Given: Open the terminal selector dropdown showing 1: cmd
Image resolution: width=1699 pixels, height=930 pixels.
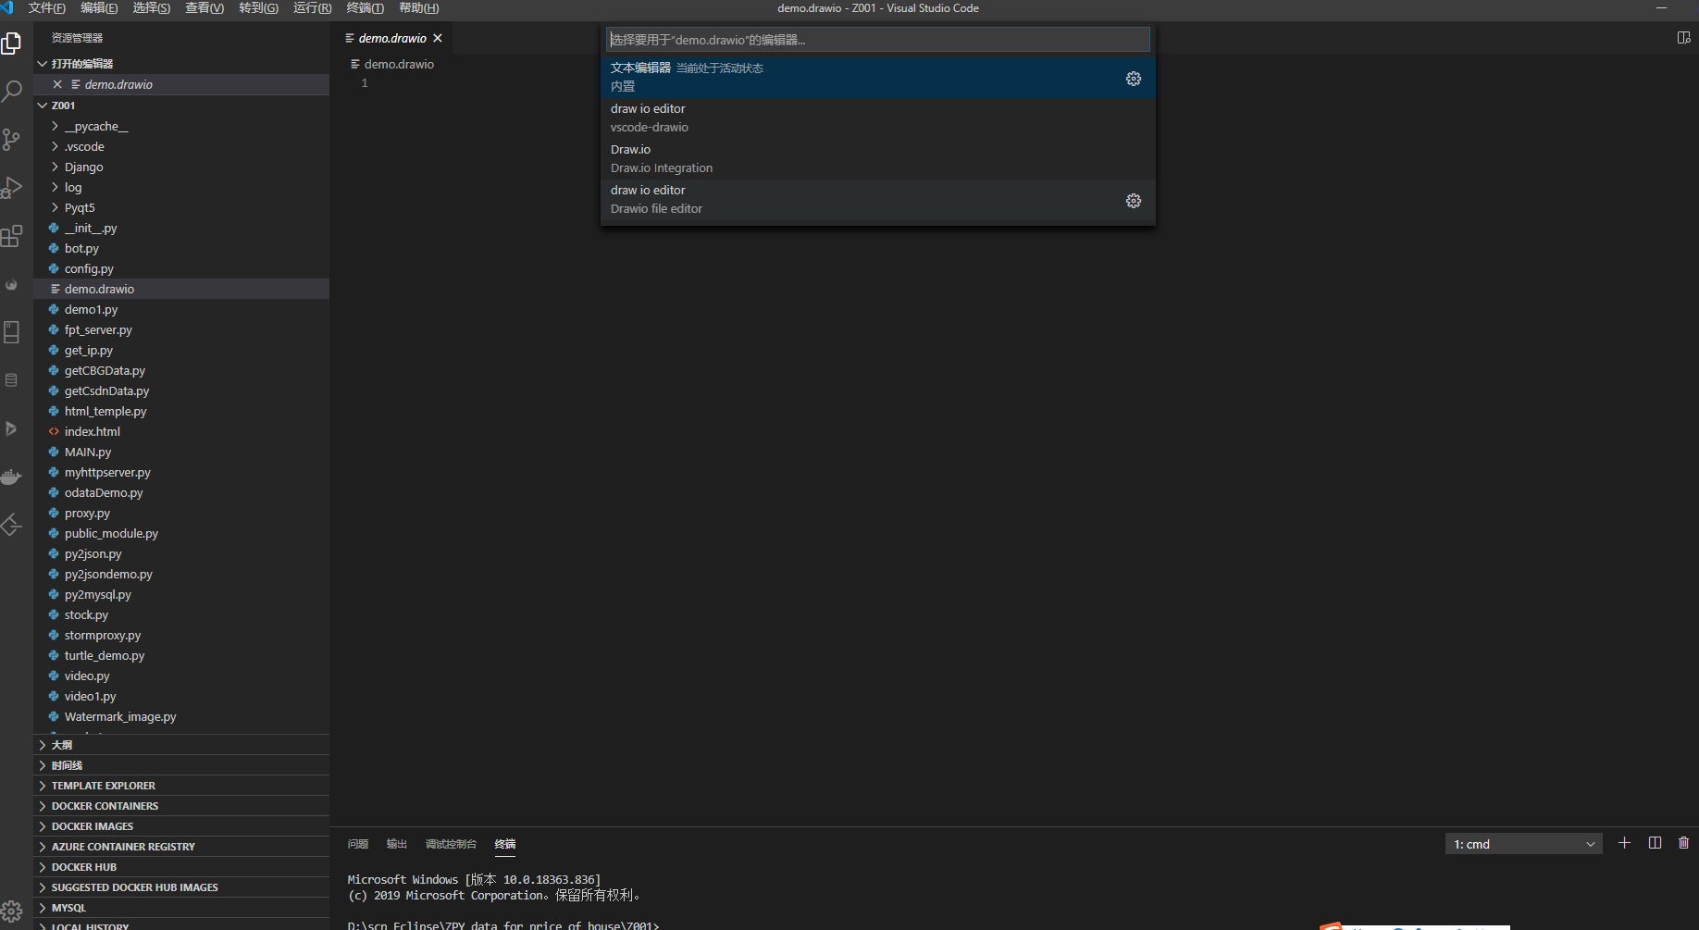Looking at the screenshot, I should tap(1523, 844).
